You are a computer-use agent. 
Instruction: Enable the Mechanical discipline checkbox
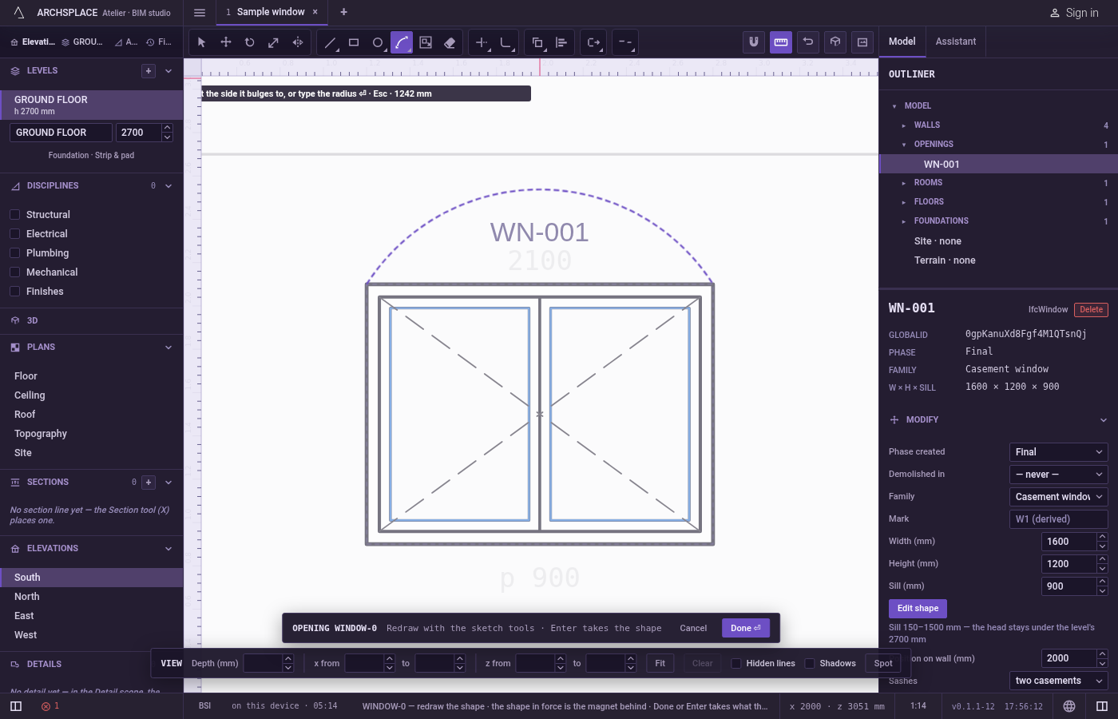(14, 272)
